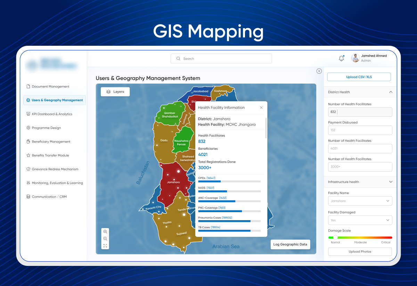Screen dimensions: 417x286
Task: Close the Health Facility Information popup
Action: (x=261, y=107)
